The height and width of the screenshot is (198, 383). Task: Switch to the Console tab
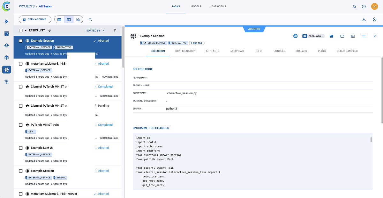(279, 51)
